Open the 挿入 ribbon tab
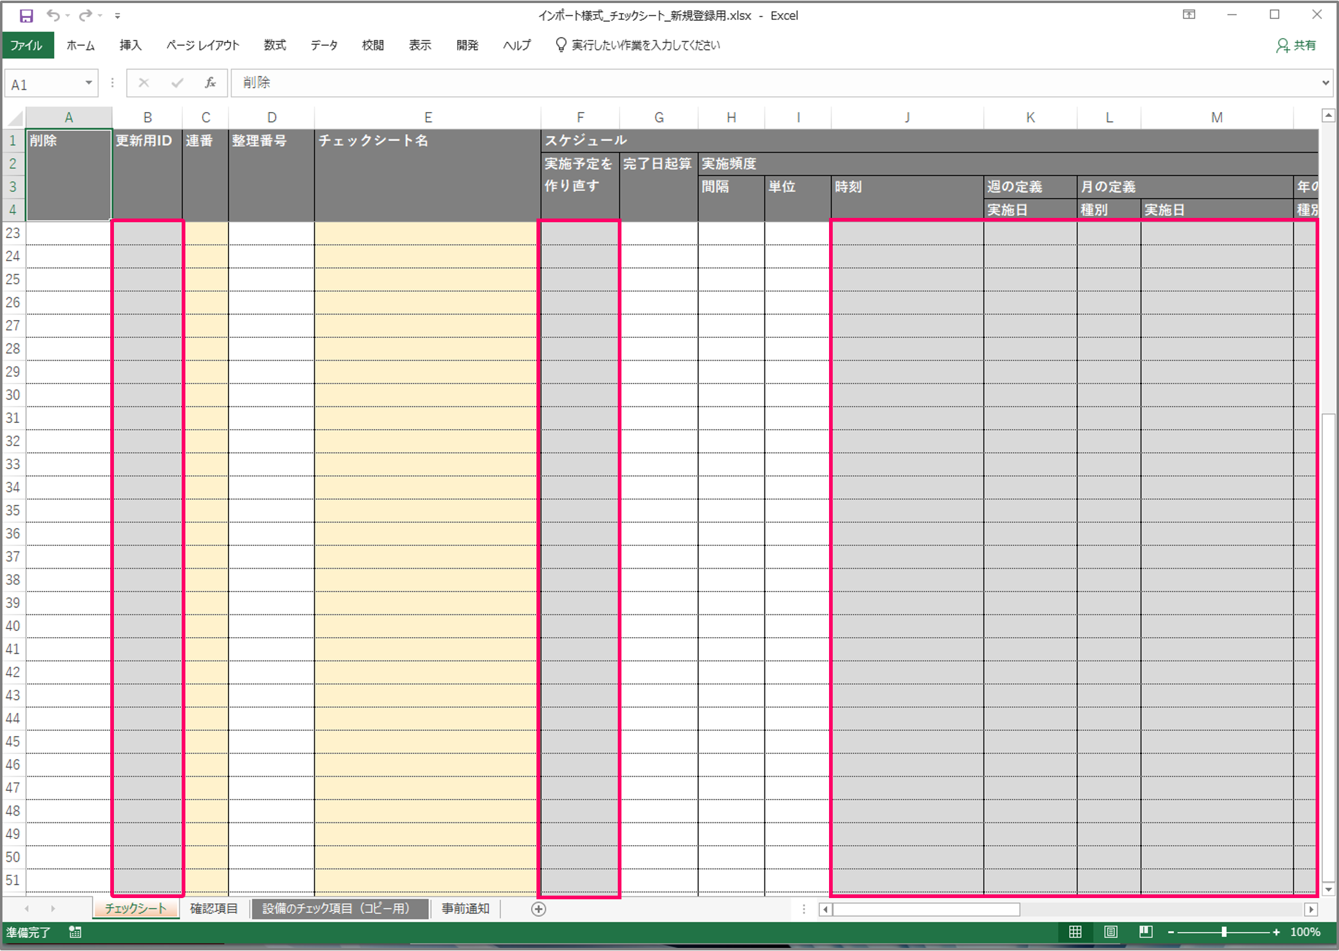Viewport: 1339px width, 951px height. (130, 46)
